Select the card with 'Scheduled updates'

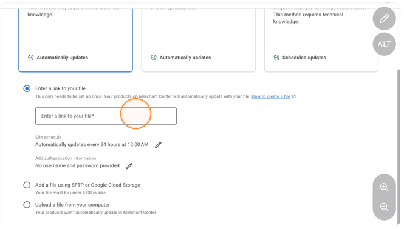tap(321, 40)
